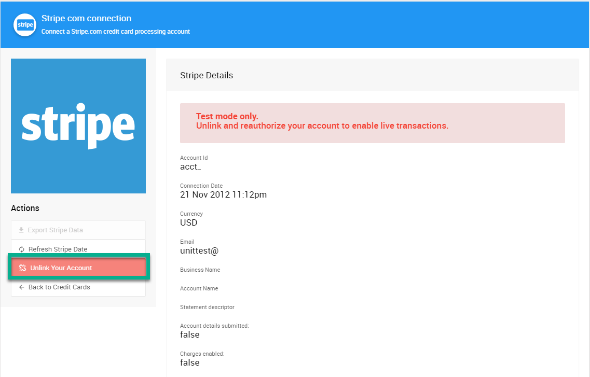
Task: Click the false value under Charges enabled
Action: pyautogui.click(x=189, y=362)
